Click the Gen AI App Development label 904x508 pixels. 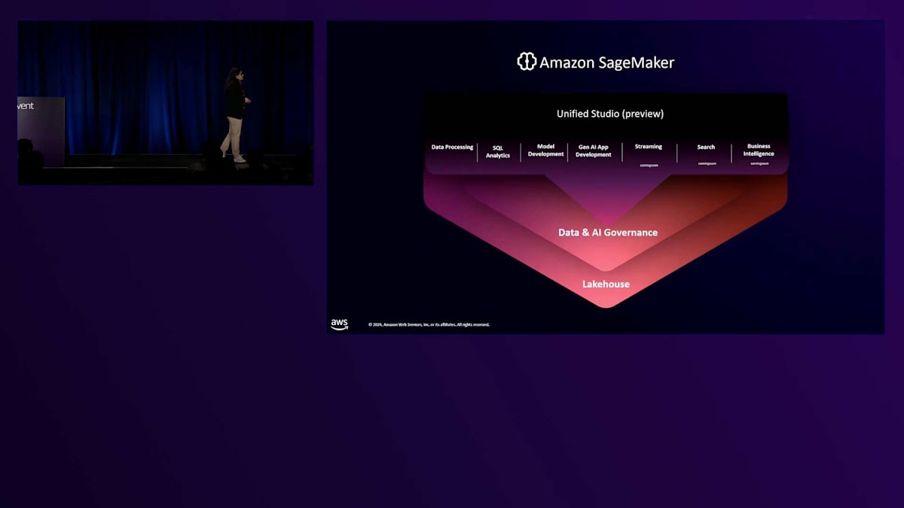pyautogui.click(x=594, y=151)
